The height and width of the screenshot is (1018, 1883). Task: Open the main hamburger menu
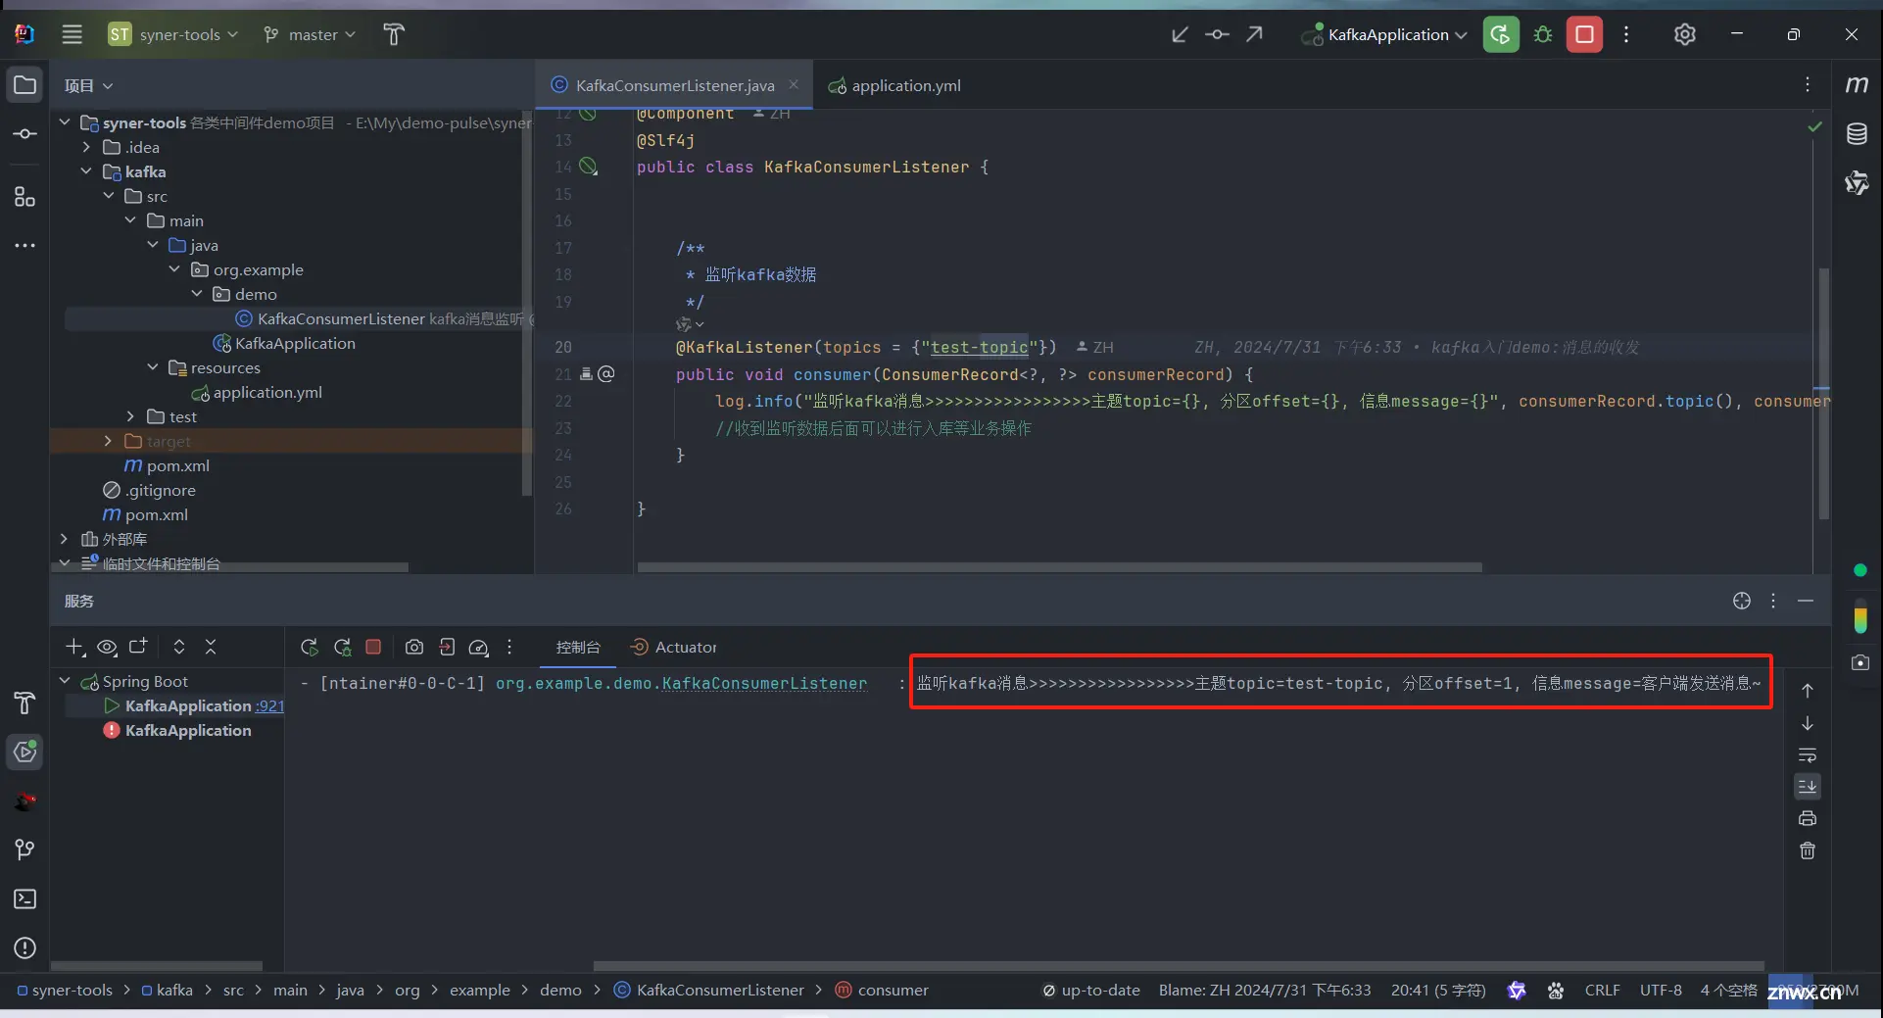click(72, 34)
